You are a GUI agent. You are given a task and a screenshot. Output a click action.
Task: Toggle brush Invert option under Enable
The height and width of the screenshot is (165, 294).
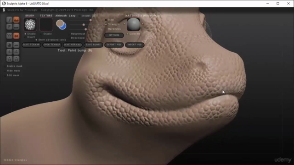click(30, 37)
